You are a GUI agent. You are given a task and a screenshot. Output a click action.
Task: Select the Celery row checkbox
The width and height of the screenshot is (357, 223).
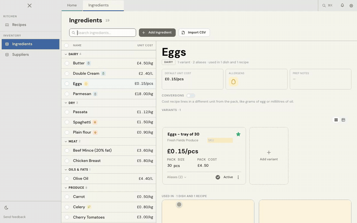[x=67, y=207]
